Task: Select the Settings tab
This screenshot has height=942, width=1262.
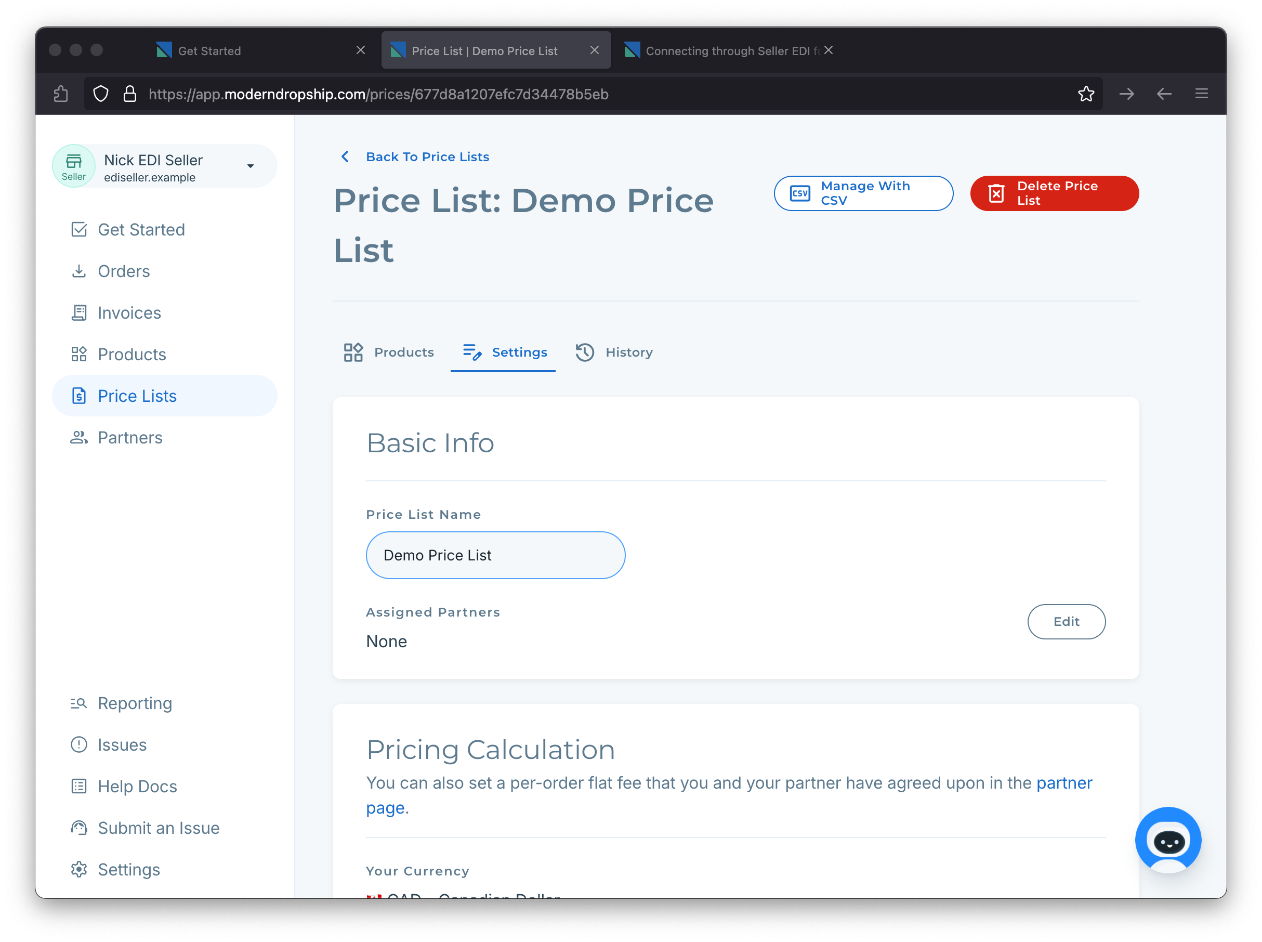Action: click(x=503, y=352)
